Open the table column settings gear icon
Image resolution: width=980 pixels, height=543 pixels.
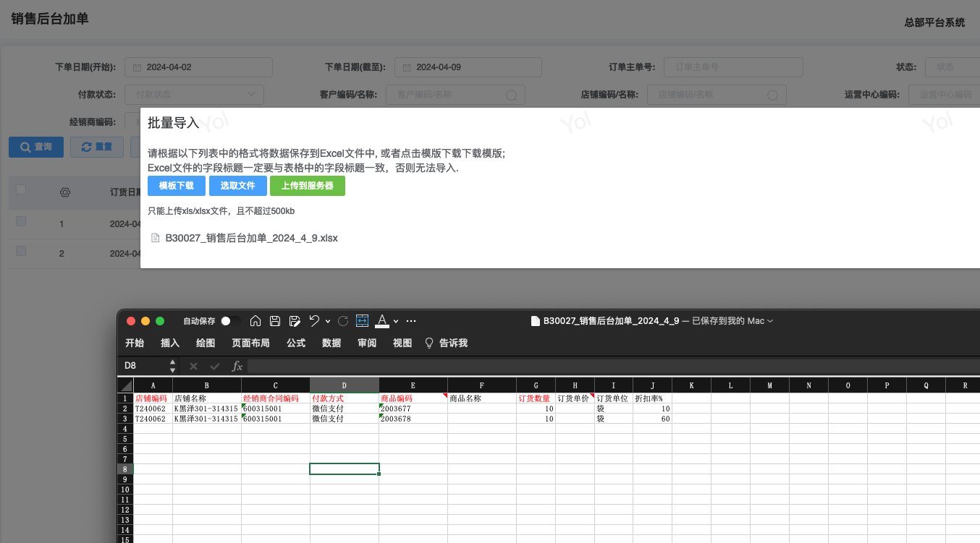(x=65, y=192)
